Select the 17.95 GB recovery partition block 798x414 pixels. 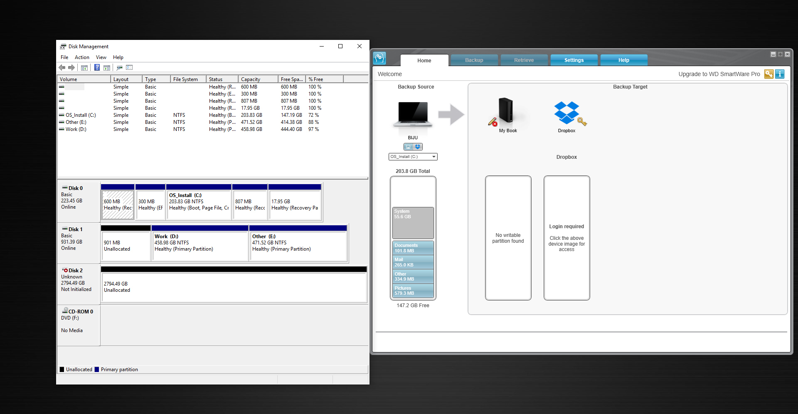[295, 202]
